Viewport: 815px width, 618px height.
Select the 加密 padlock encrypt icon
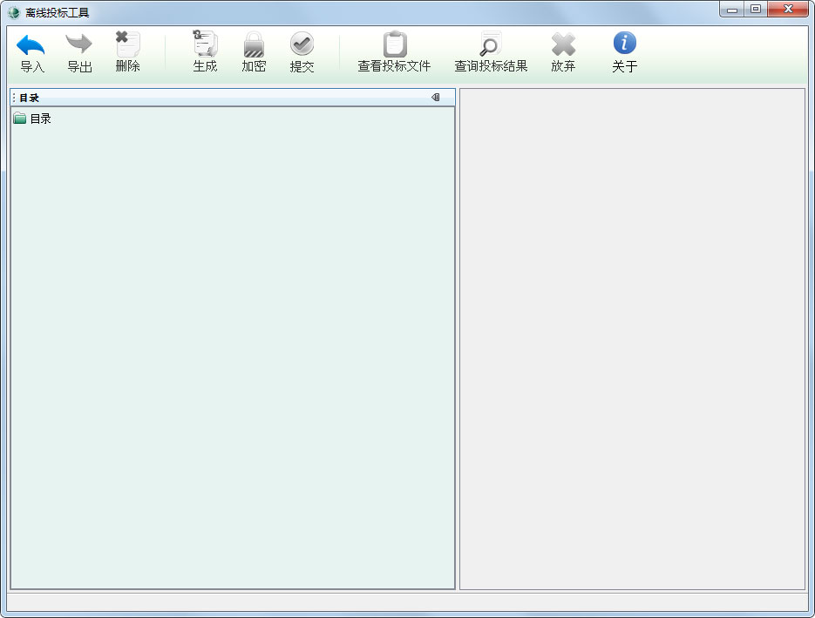pos(254,44)
